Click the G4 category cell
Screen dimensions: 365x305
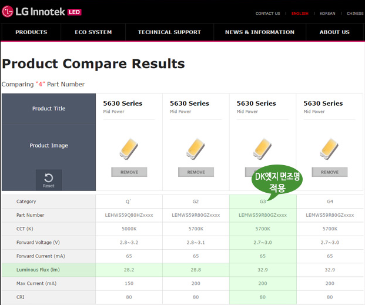(x=330, y=202)
